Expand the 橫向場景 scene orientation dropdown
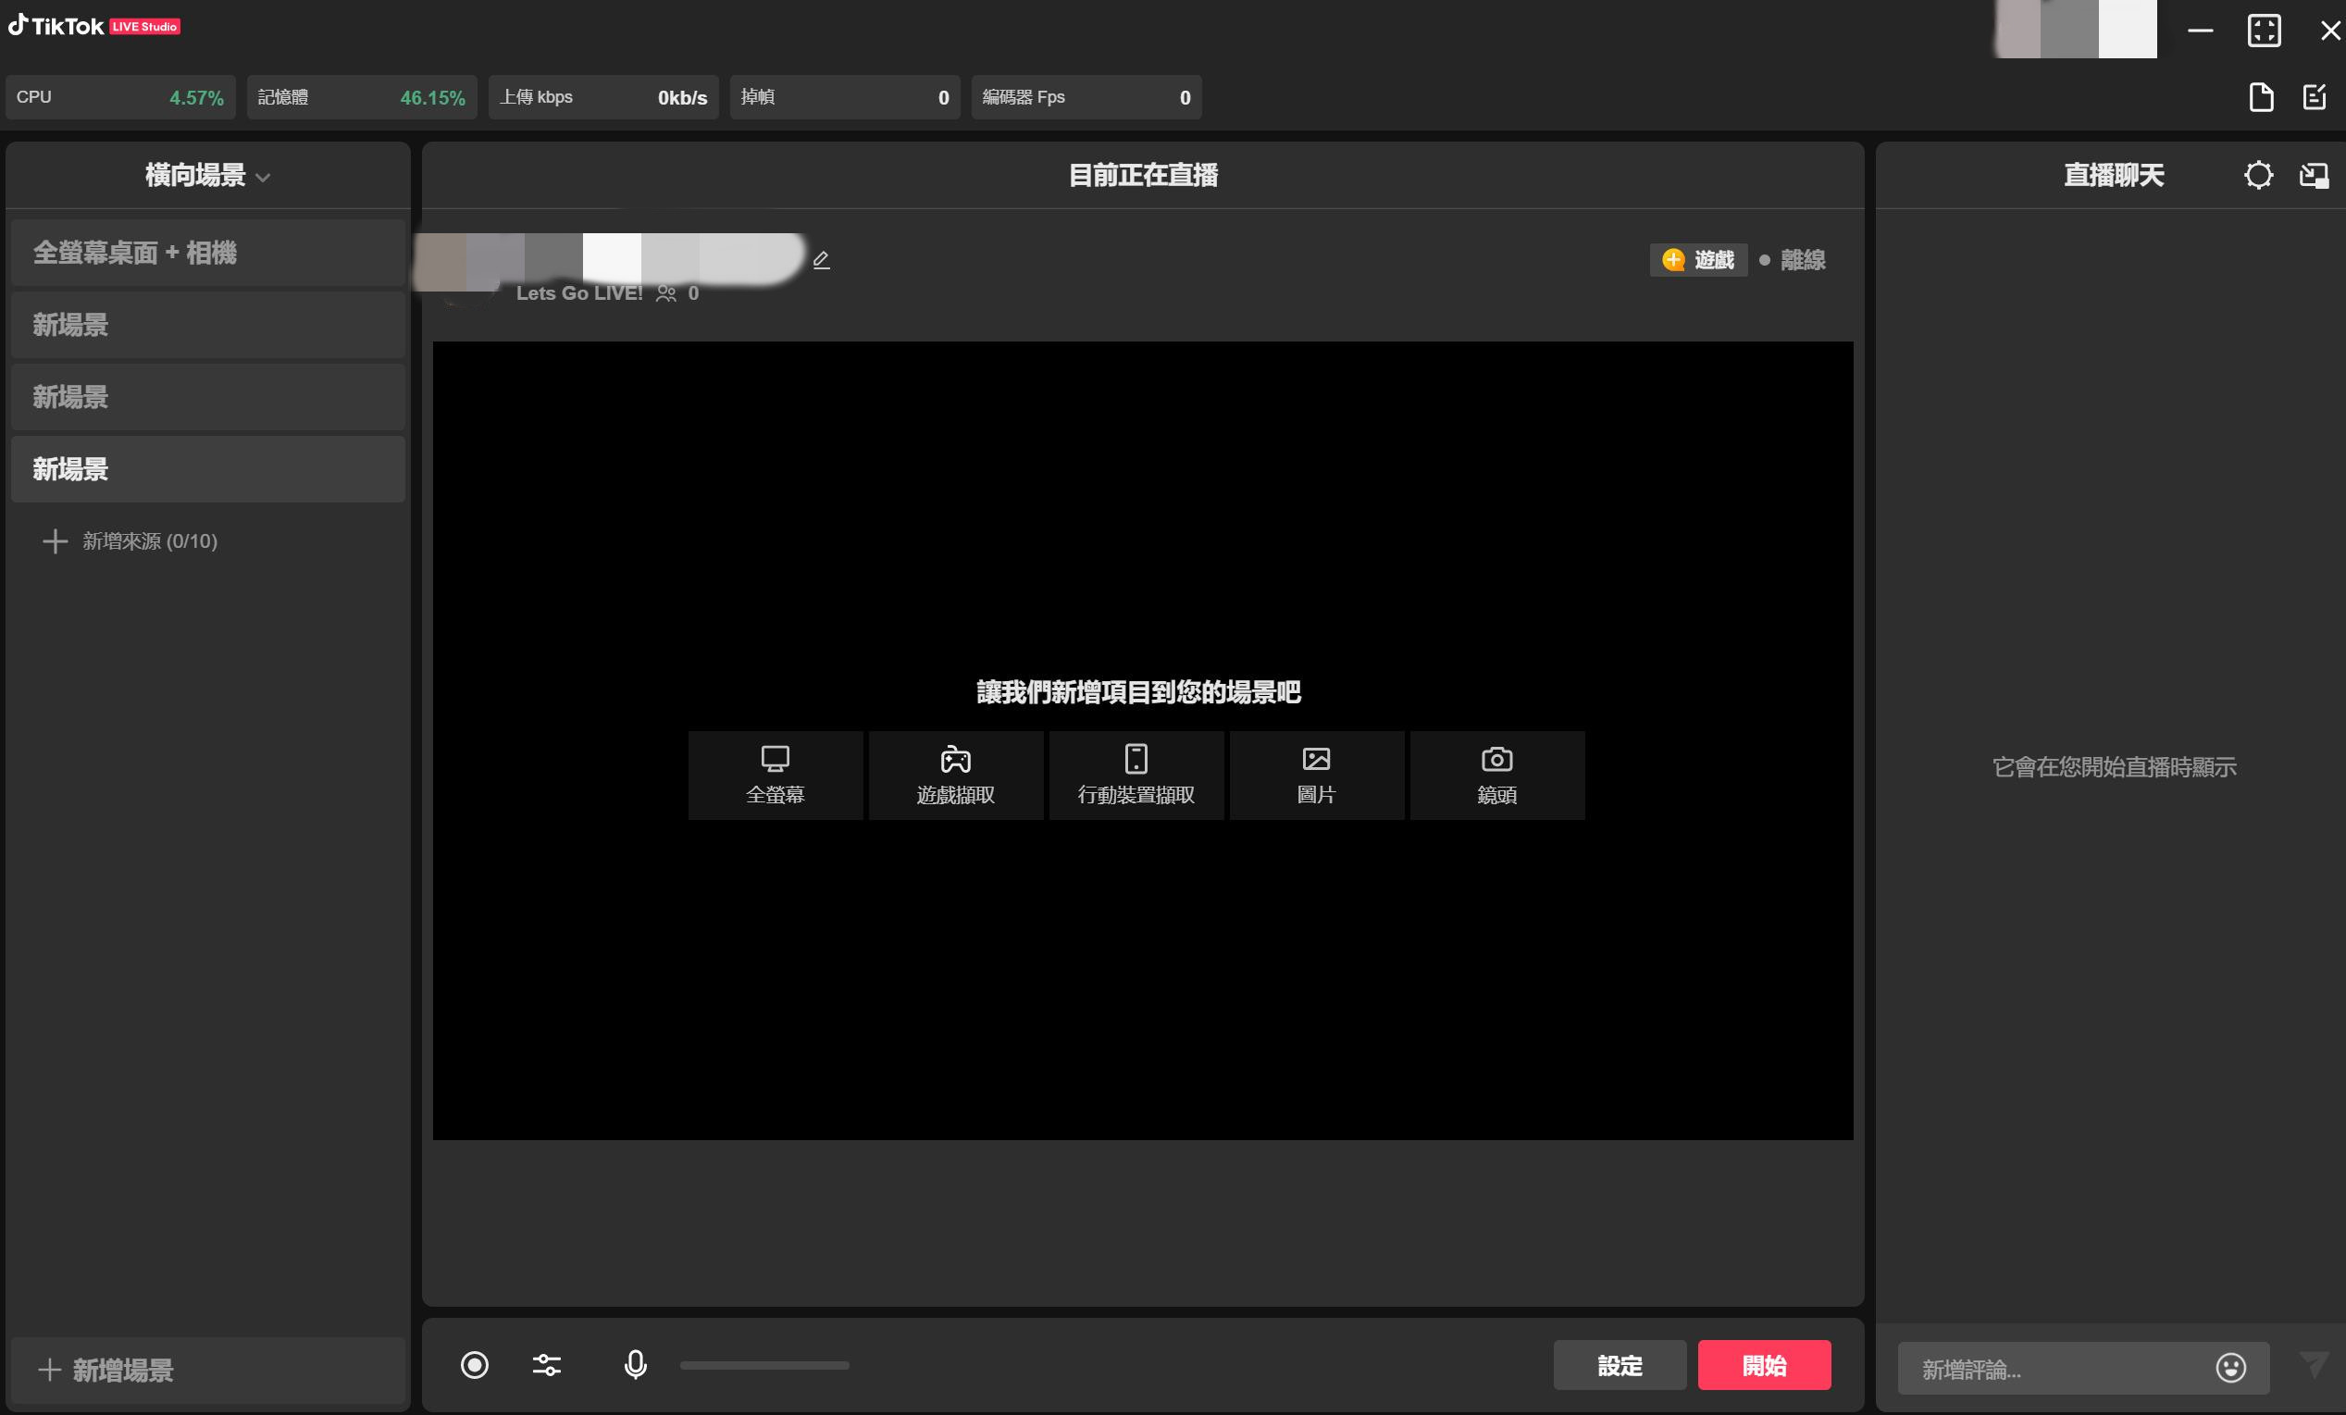 pyautogui.click(x=207, y=176)
